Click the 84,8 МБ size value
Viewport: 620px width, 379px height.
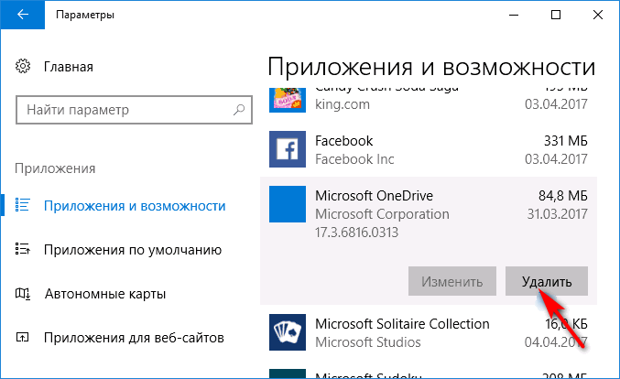[563, 196]
